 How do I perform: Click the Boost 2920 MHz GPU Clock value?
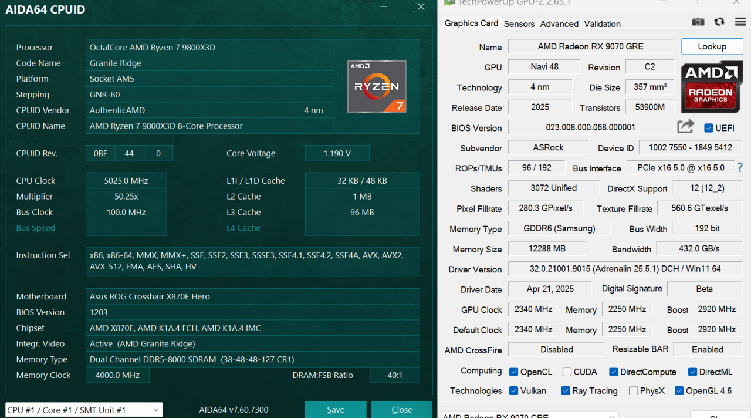point(716,309)
